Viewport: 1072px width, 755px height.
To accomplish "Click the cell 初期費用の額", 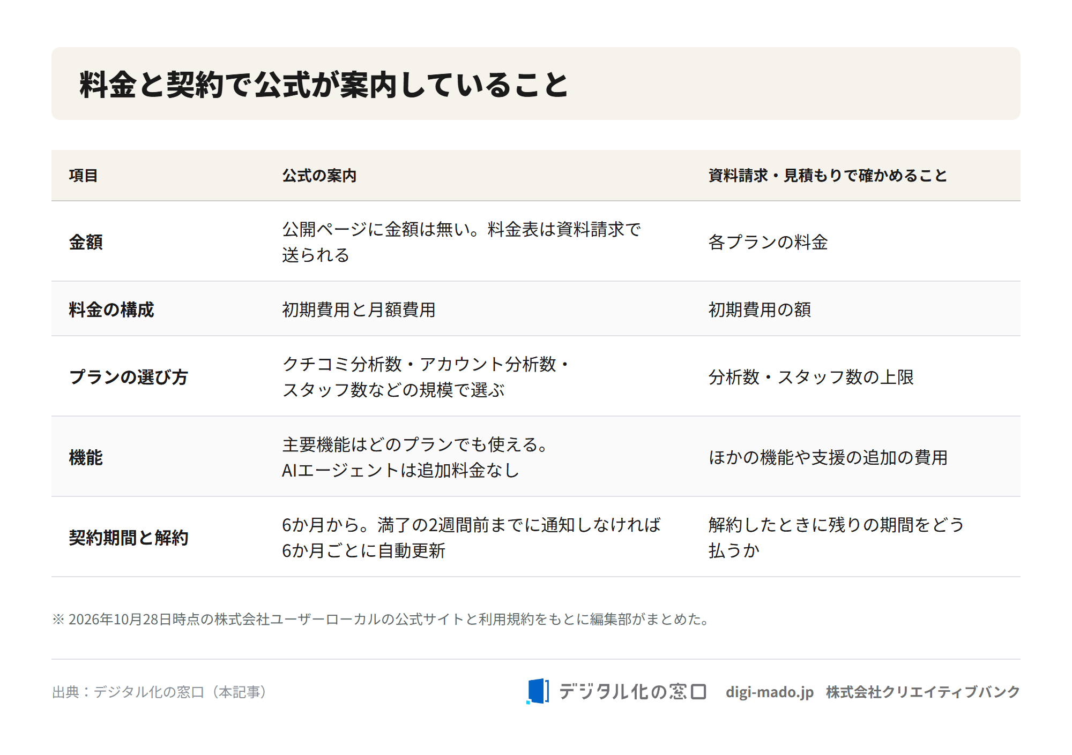I will [760, 309].
